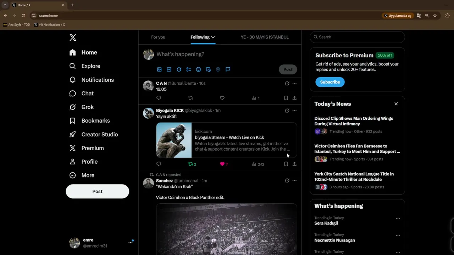Screen dimensions: 454x255
Task: Open options for Necmettin Nursaçan trend
Action: click(398, 236)
